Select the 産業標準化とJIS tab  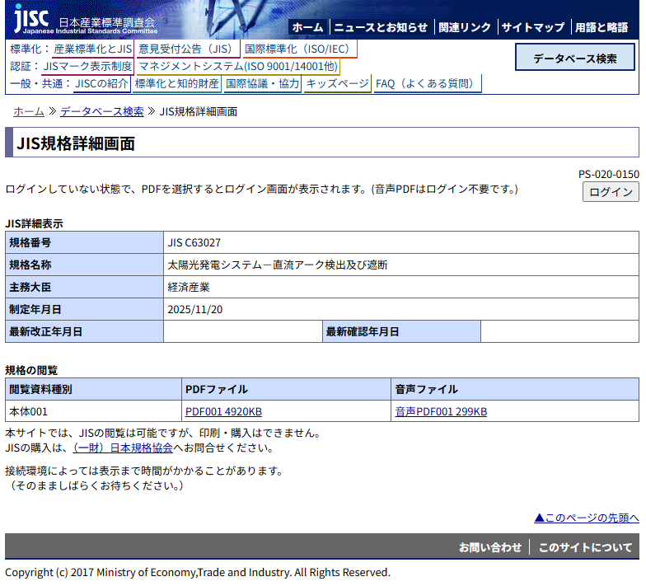92,49
